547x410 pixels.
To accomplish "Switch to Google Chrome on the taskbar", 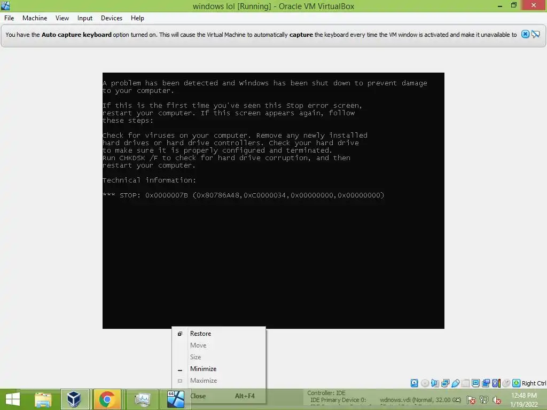I will click(x=107, y=399).
